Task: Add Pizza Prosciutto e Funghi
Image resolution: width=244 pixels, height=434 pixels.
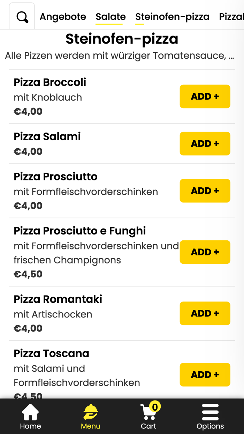Action: 205,252
